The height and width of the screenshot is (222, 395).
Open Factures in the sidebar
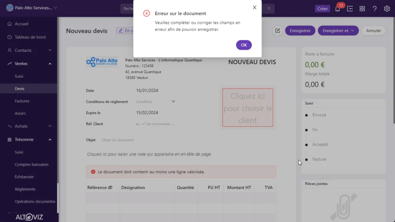click(x=22, y=101)
